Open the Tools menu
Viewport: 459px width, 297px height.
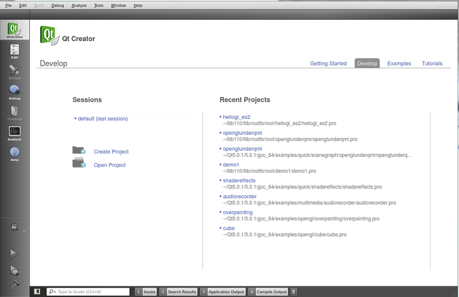(x=98, y=5)
